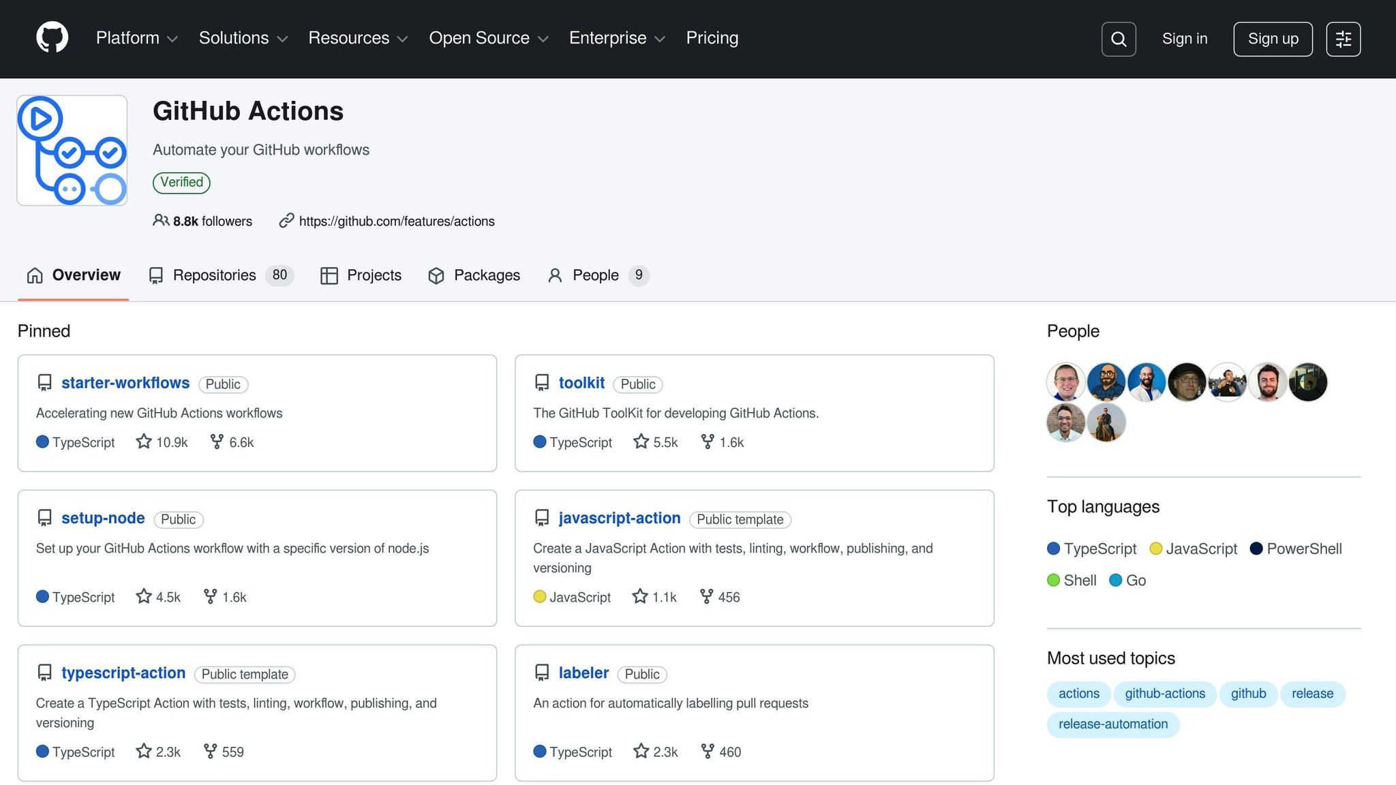
Task: Click the github-actions topic pill
Action: 1165,694
